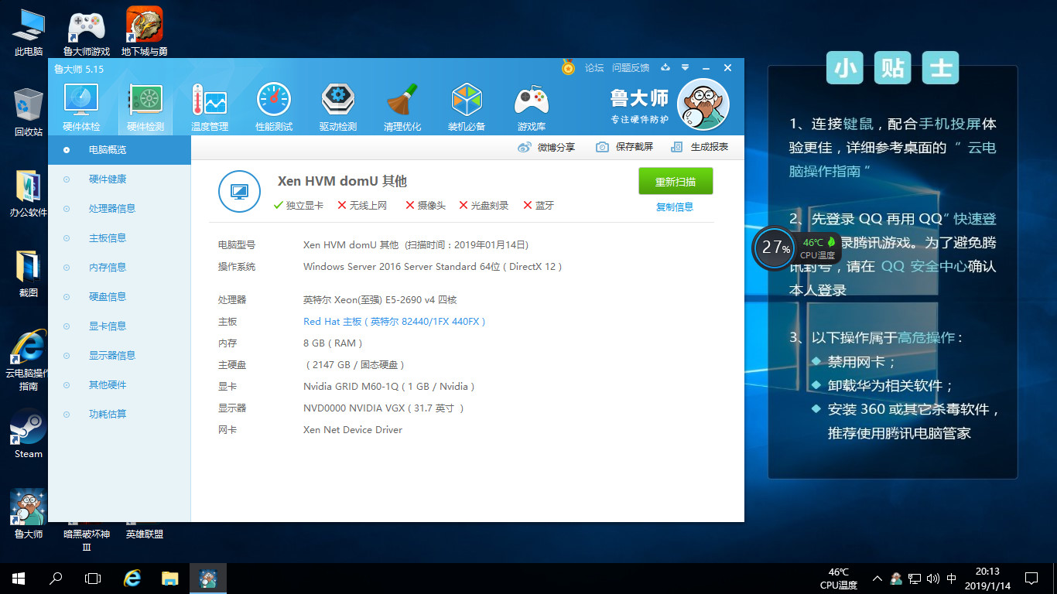Click the gold medal icon in title bar
Screen dimensions: 1057x594
[569, 67]
